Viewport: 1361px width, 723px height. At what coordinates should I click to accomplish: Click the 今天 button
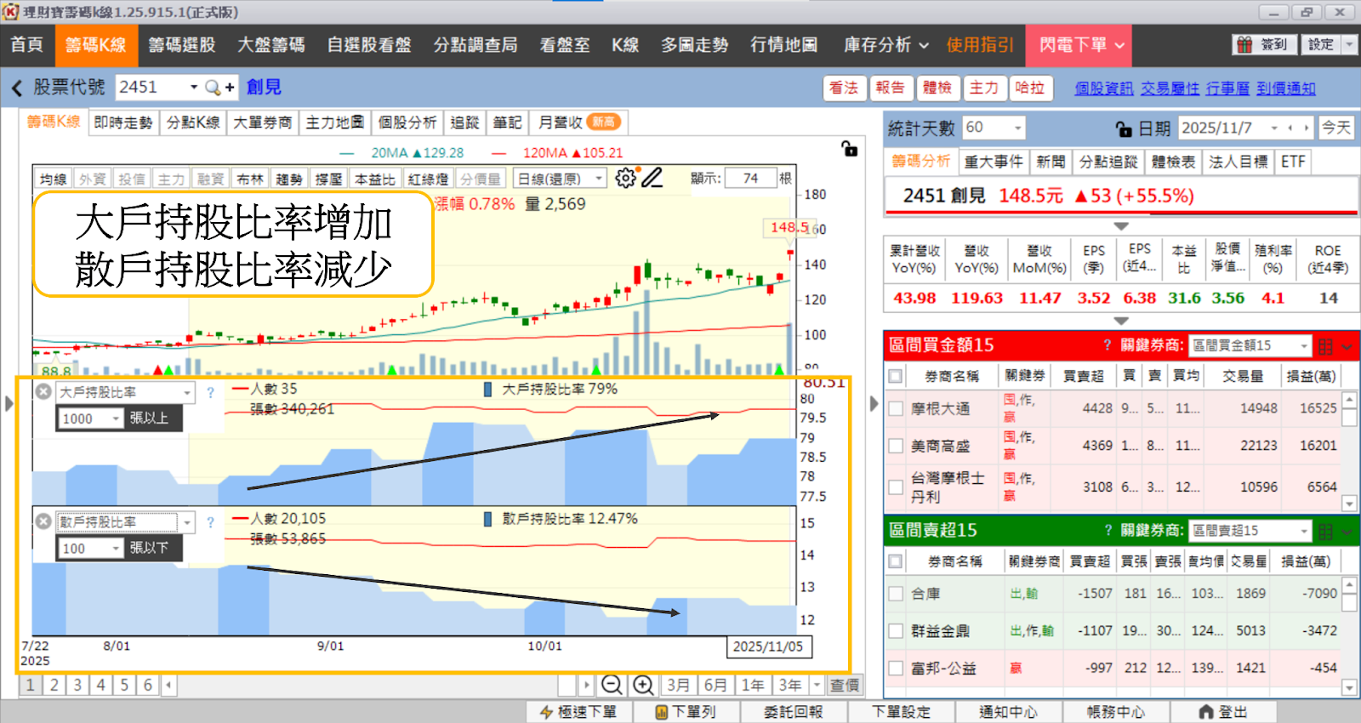coord(1336,128)
